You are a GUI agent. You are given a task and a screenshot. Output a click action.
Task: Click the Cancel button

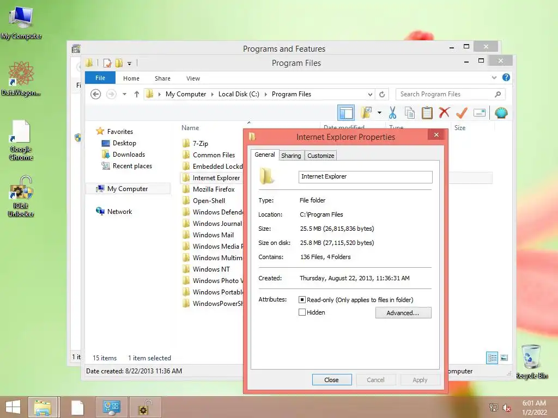[x=376, y=379]
